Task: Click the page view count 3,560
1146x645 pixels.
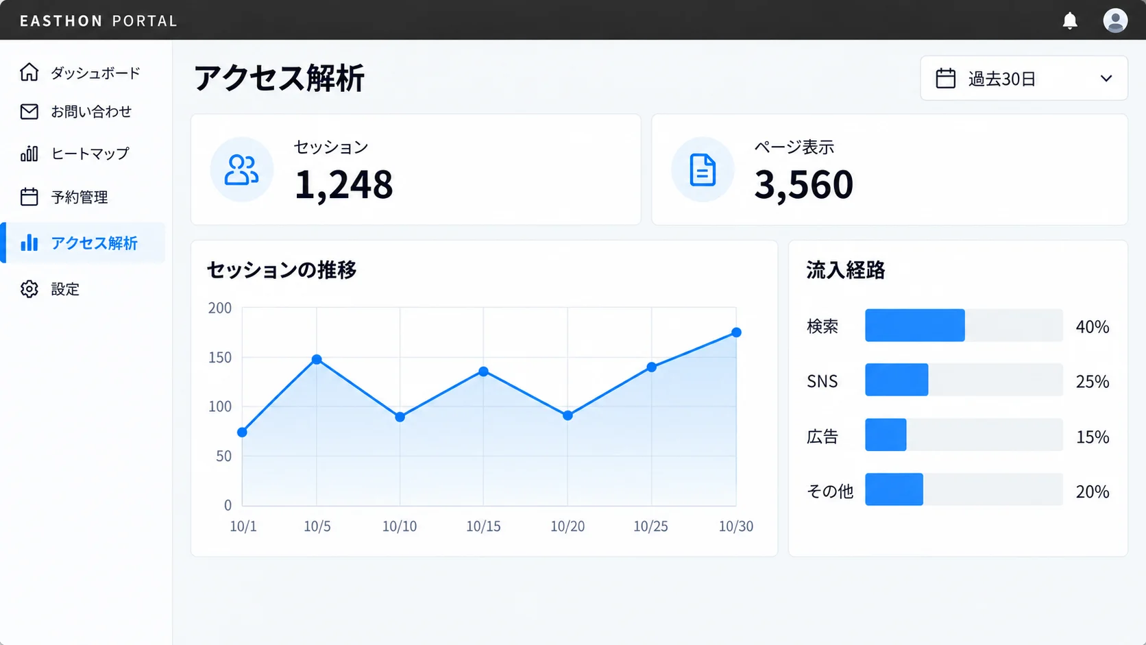Action: coord(804,184)
